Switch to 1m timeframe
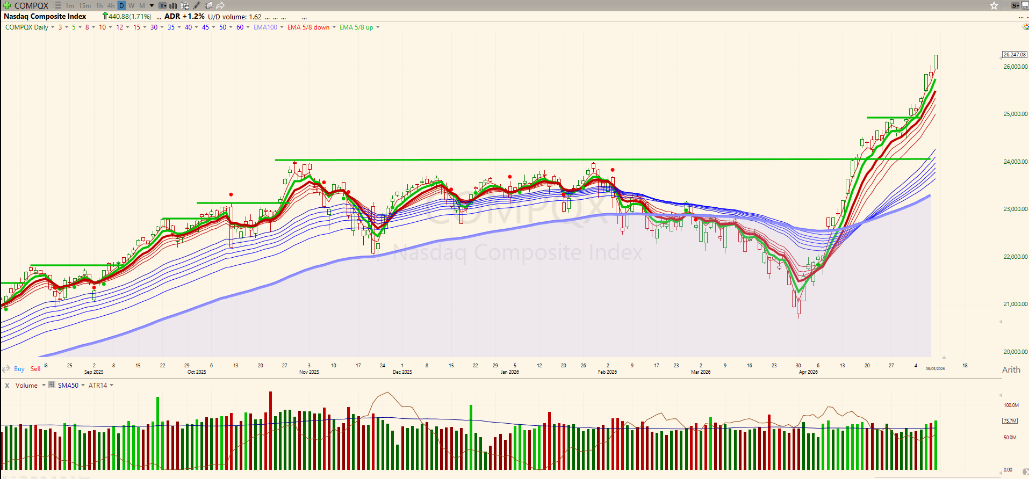Viewport: 1029px width, 479px height. [70, 5]
